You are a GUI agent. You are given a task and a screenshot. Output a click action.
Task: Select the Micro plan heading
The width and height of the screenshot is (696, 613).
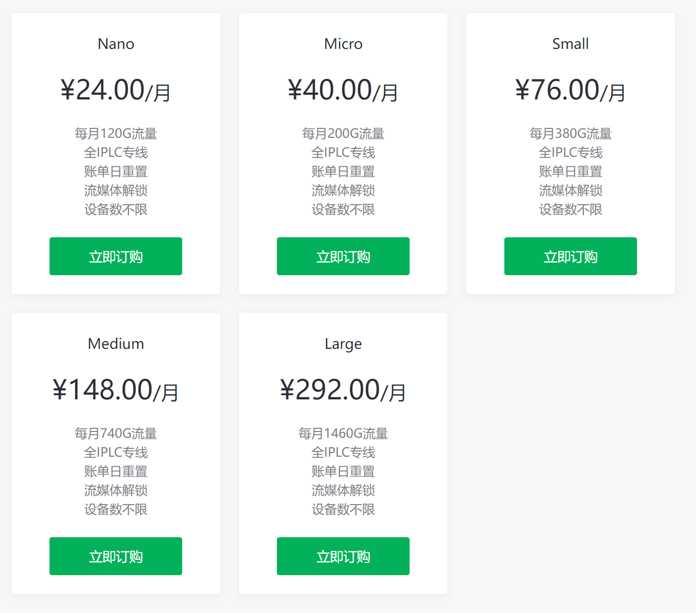point(343,44)
